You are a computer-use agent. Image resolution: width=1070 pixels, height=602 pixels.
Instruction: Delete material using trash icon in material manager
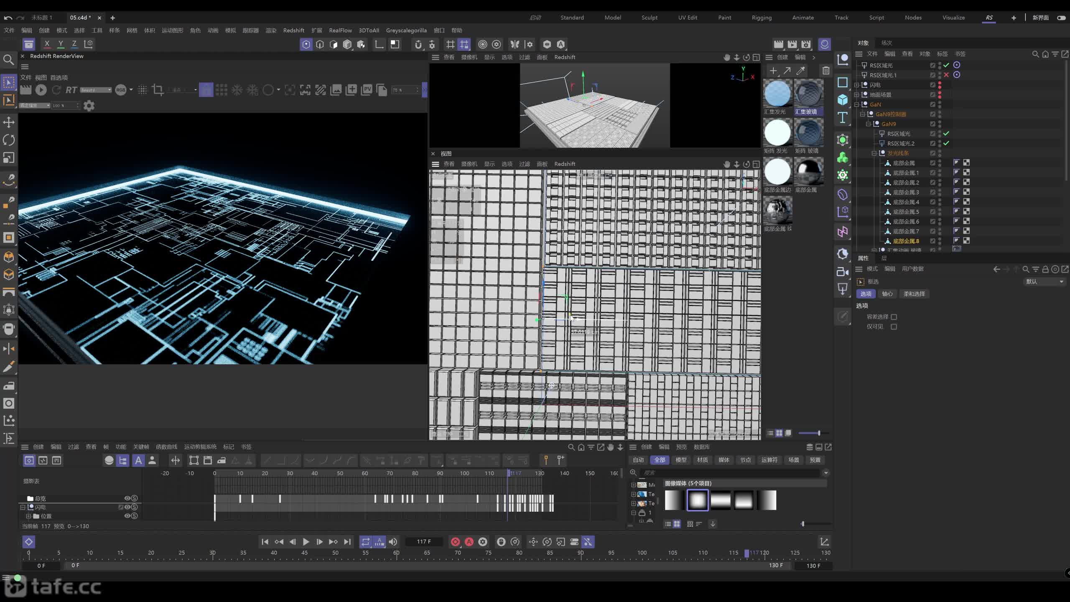(x=826, y=71)
